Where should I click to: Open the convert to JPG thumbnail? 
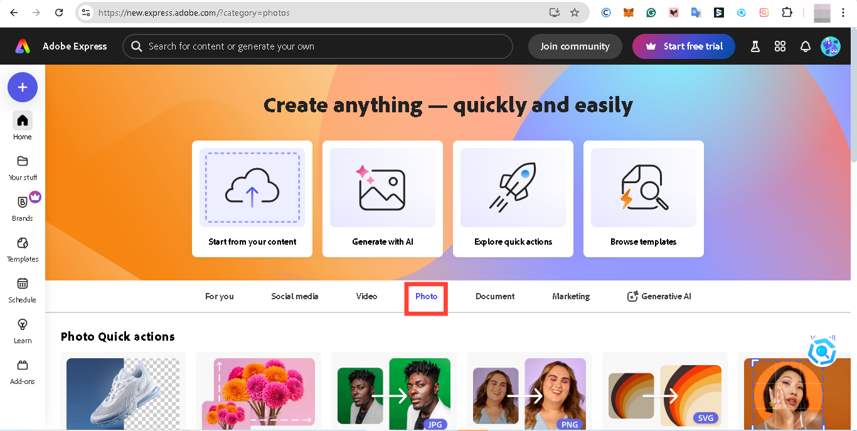click(x=394, y=394)
